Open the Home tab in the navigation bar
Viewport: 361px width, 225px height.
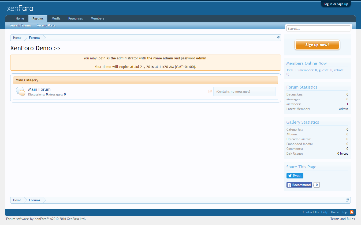pos(20,18)
